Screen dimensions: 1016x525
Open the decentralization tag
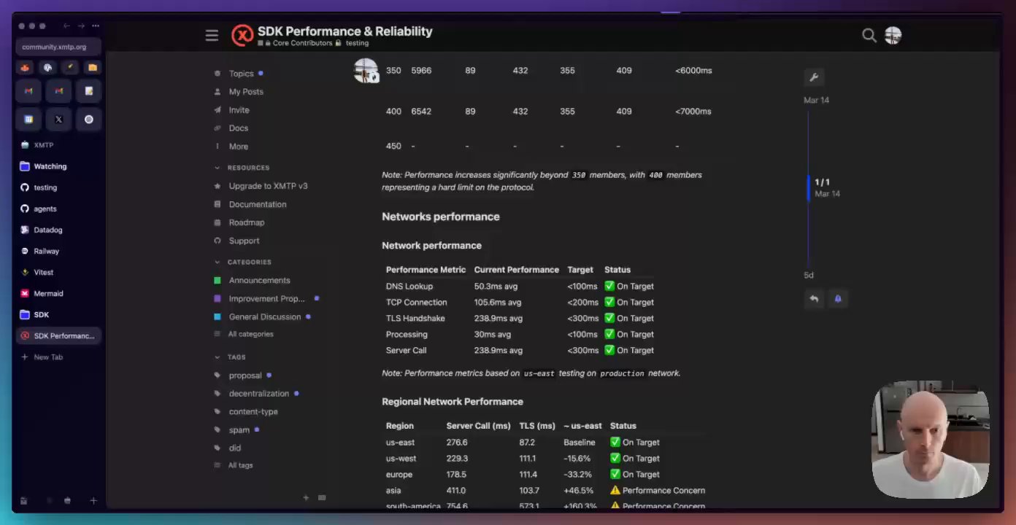point(258,394)
